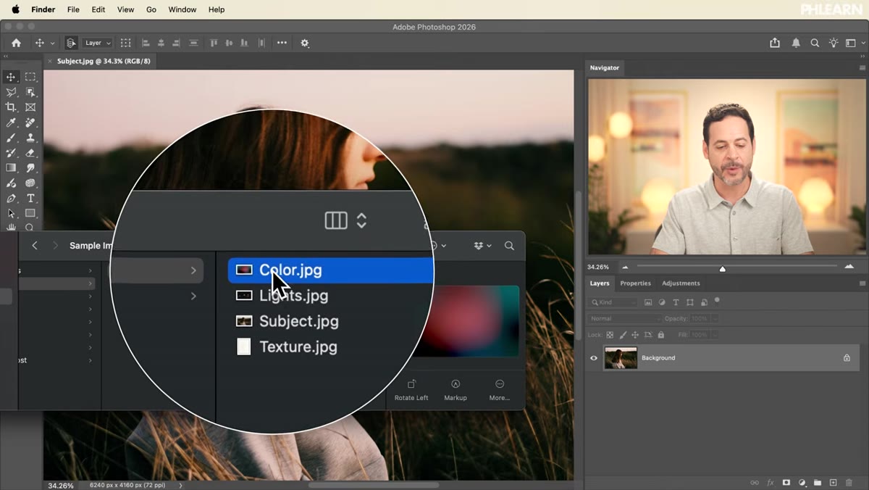The height and width of the screenshot is (490, 869).
Task: Select the Clone Stamp tool
Action: (x=30, y=138)
